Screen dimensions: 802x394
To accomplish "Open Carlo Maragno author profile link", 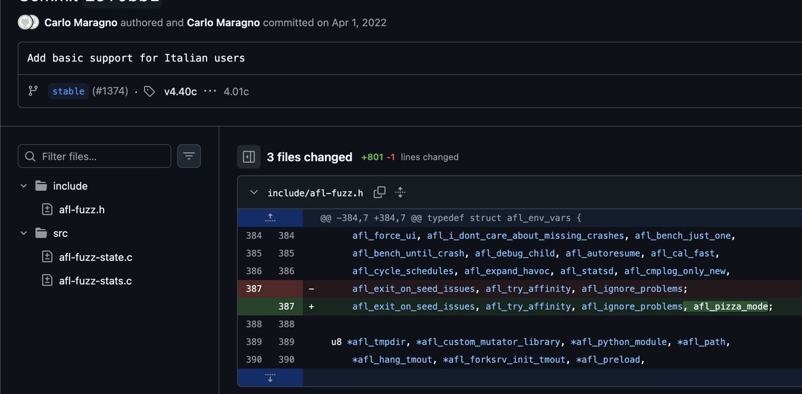I will click(x=82, y=23).
